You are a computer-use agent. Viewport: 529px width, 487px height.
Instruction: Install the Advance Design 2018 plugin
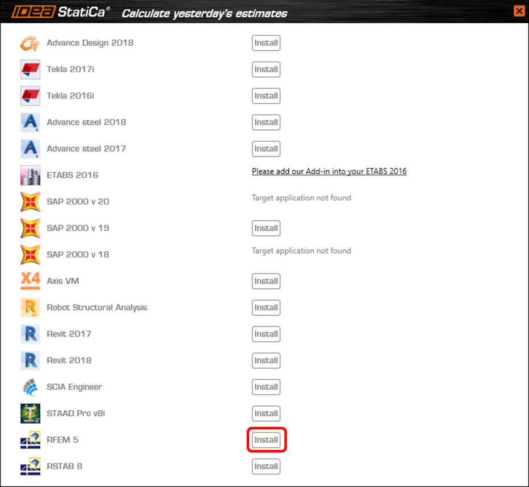point(266,43)
